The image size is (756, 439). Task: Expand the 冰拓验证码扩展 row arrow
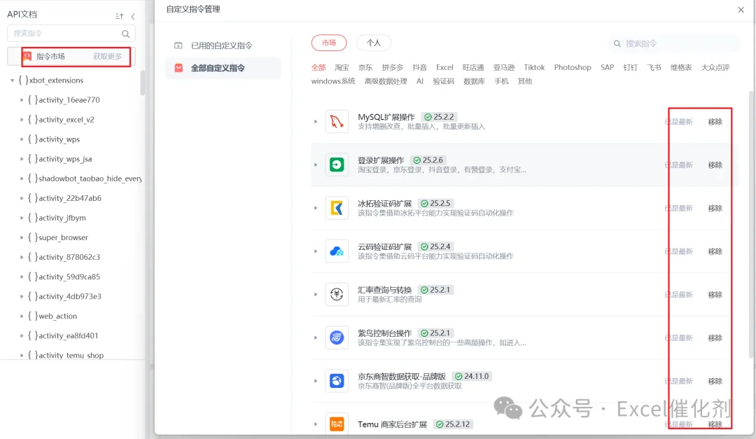316,208
